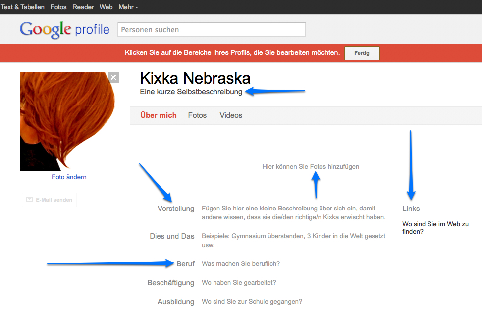Open Web in the top navigation

tap(106, 7)
